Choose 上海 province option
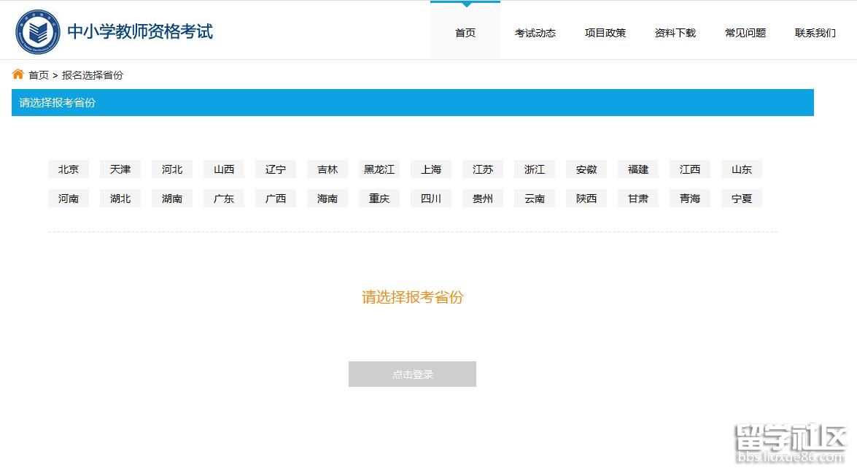This screenshot has height=473, width=857. pos(431,169)
